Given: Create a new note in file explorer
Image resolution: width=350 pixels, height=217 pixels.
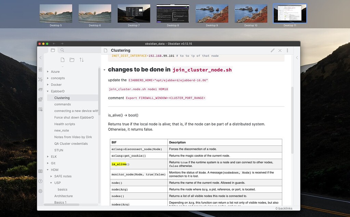Looking at the screenshot, I should [x=62, y=60].
